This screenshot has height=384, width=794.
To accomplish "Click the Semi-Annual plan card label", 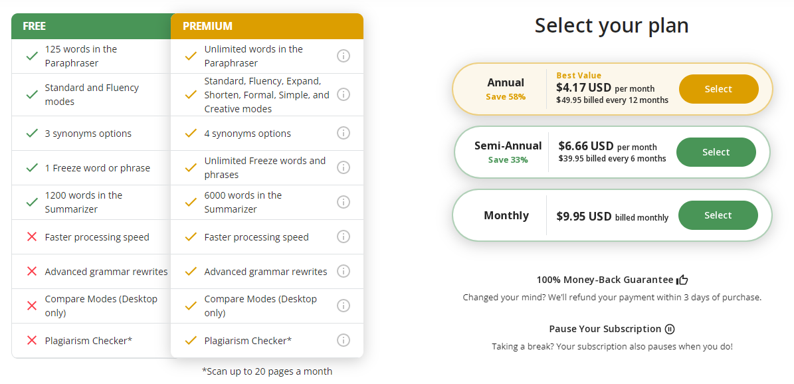I will 508,145.
